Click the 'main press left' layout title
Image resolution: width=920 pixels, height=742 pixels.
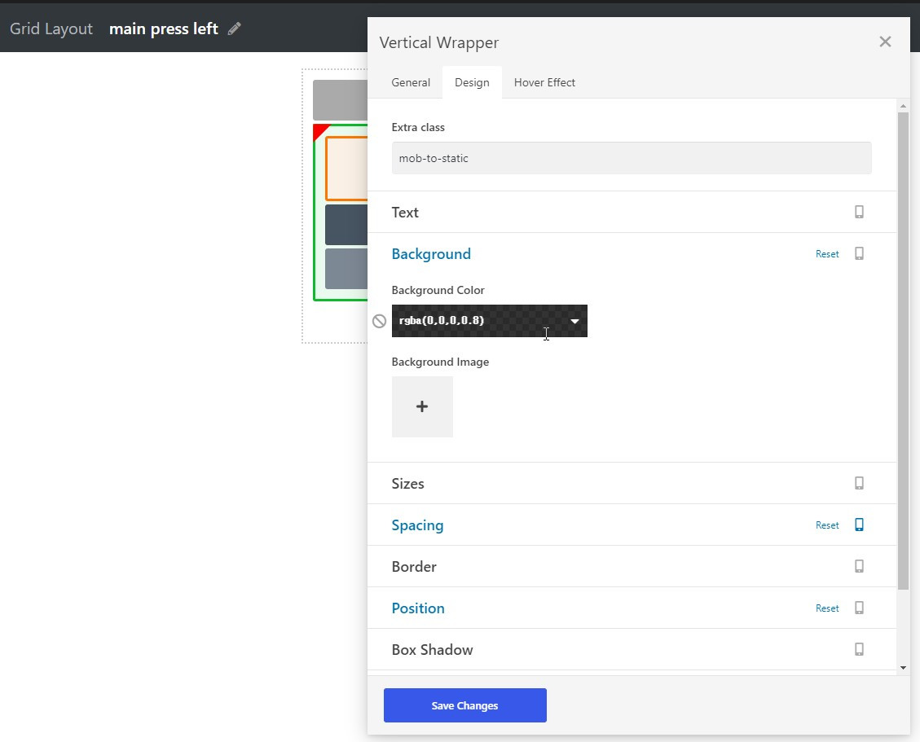click(x=164, y=29)
